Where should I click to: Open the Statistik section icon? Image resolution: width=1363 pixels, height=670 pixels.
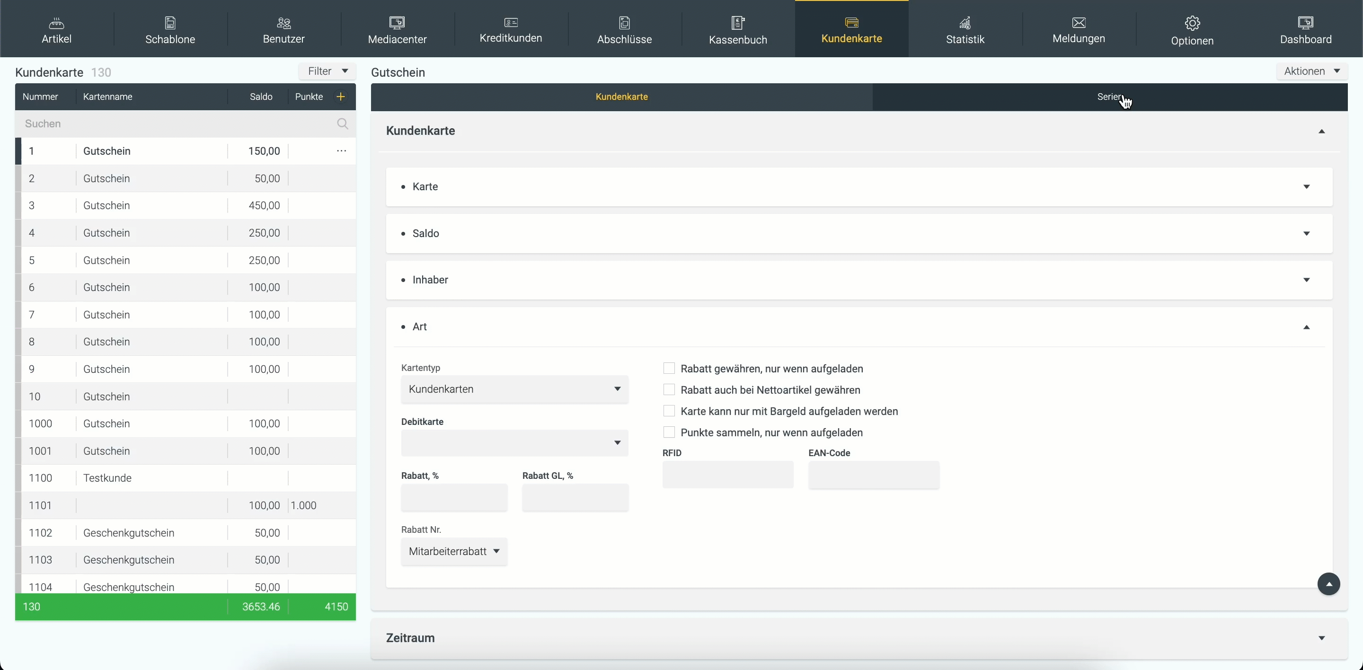click(965, 23)
